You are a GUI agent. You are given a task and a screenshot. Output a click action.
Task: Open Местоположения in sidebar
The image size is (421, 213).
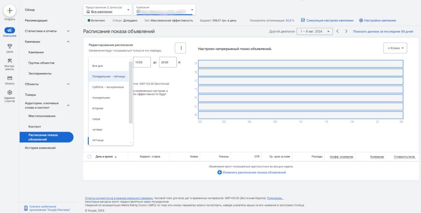[42, 116]
